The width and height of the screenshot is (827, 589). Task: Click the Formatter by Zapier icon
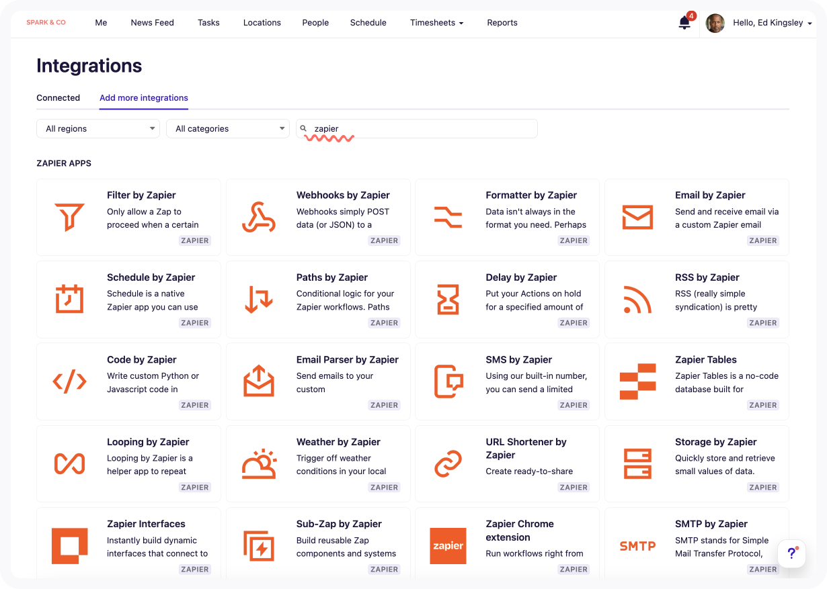coord(448,217)
